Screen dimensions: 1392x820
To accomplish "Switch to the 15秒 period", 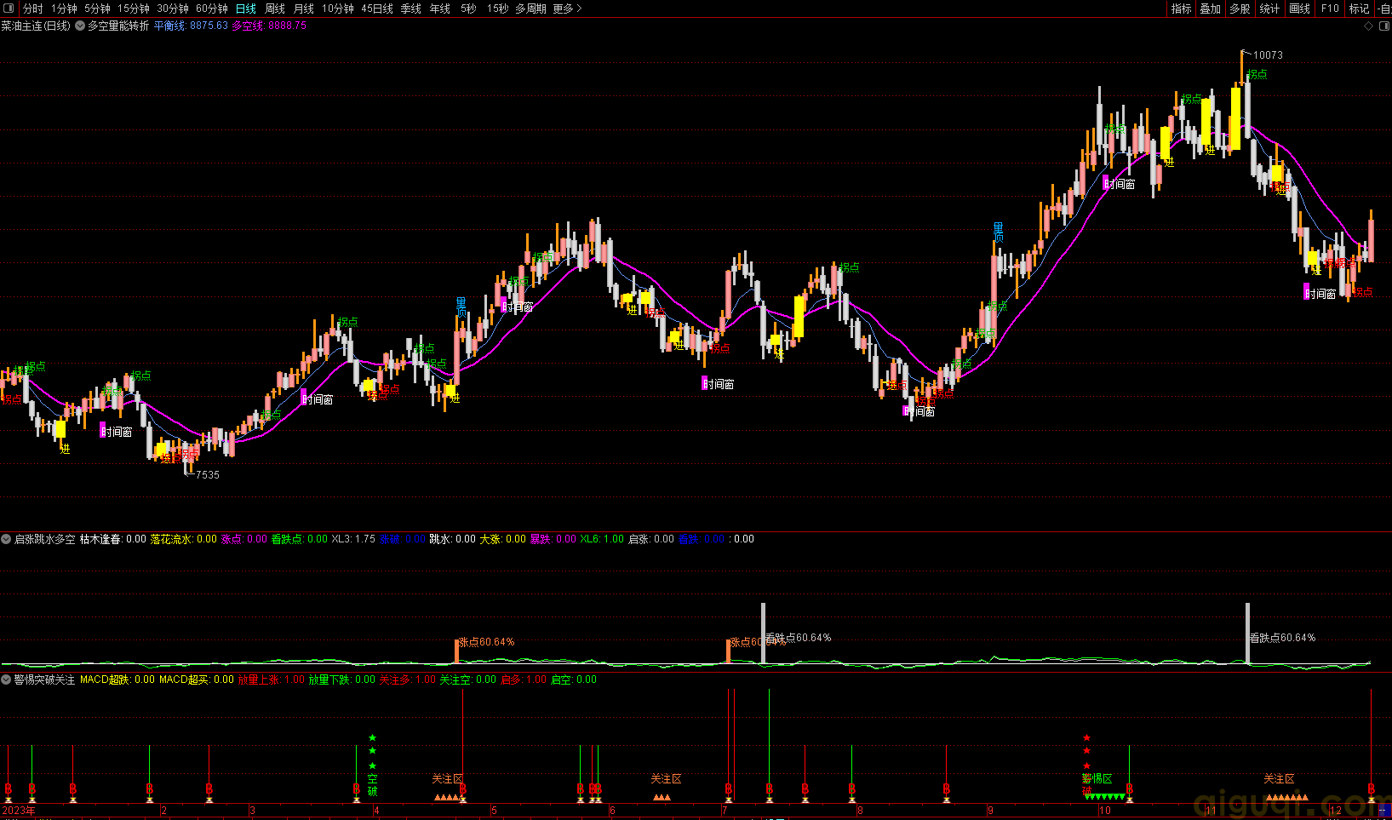I will [x=498, y=9].
